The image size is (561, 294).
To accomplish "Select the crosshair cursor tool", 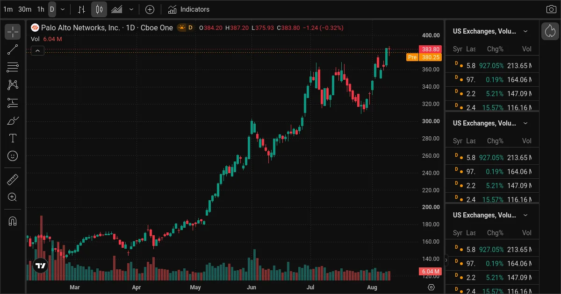I will [x=13, y=32].
